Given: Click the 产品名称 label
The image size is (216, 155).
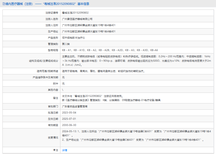Looking at the screenshot, I should coord(53,38).
